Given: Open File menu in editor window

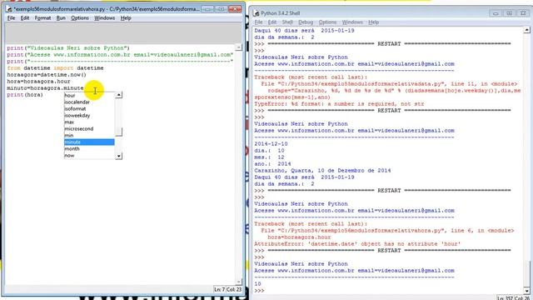Looking at the screenshot, I should tap(11, 18).
